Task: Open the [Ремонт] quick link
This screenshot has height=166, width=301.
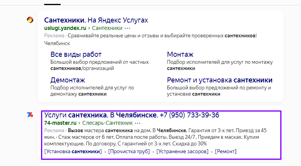Action: tap(226, 152)
